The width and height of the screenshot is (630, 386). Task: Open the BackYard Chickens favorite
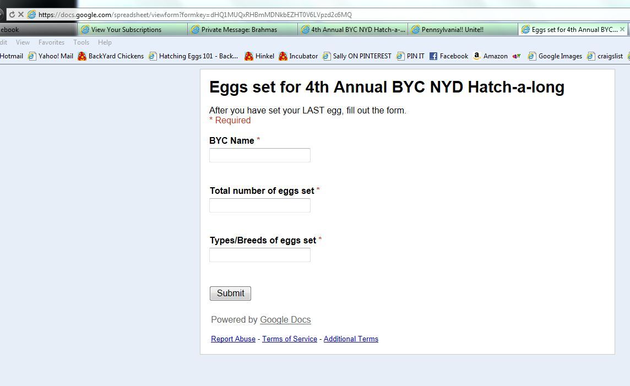pyautogui.click(x=111, y=56)
